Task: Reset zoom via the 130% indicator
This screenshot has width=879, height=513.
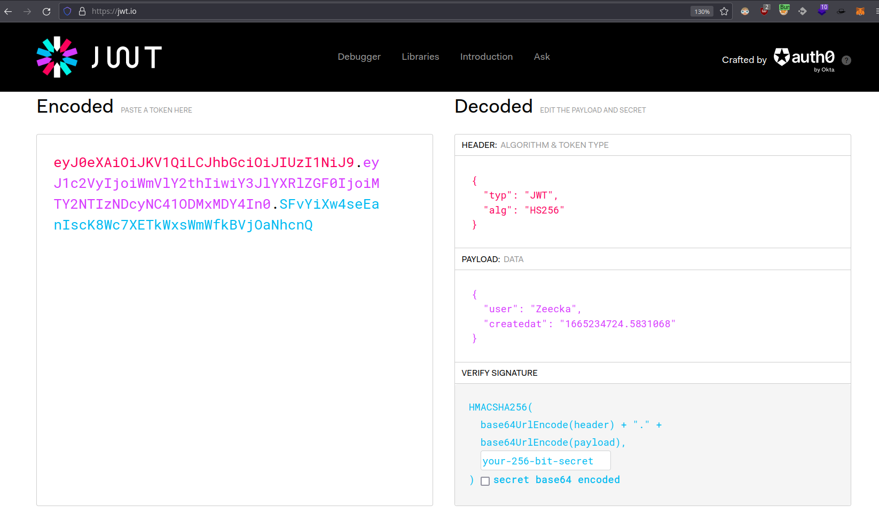Action: (x=702, y=11)
